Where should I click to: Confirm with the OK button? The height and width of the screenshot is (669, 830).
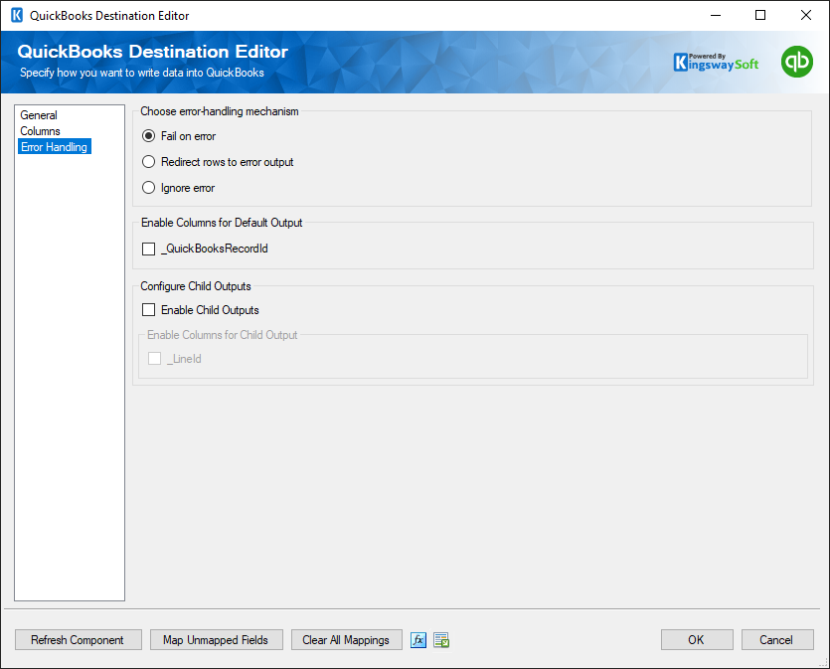coord(697,640)
